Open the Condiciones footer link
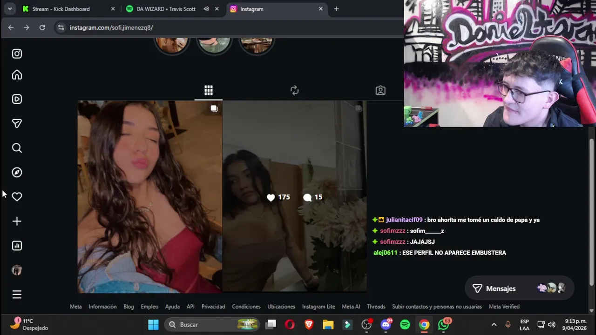This screenshot has height=335, width=596. point(246,307)
